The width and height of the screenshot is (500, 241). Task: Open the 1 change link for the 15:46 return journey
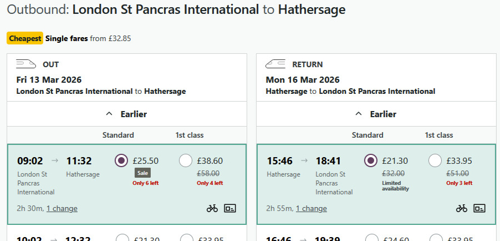pos(311,208)
